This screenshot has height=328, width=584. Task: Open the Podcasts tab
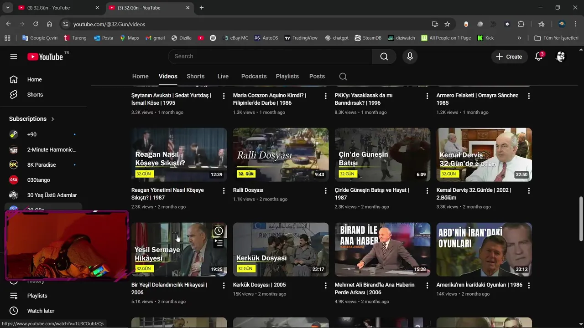[254, 77]
